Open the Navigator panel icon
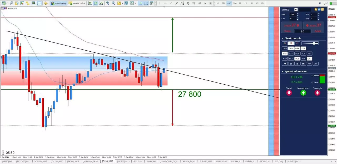 (28, 3)
